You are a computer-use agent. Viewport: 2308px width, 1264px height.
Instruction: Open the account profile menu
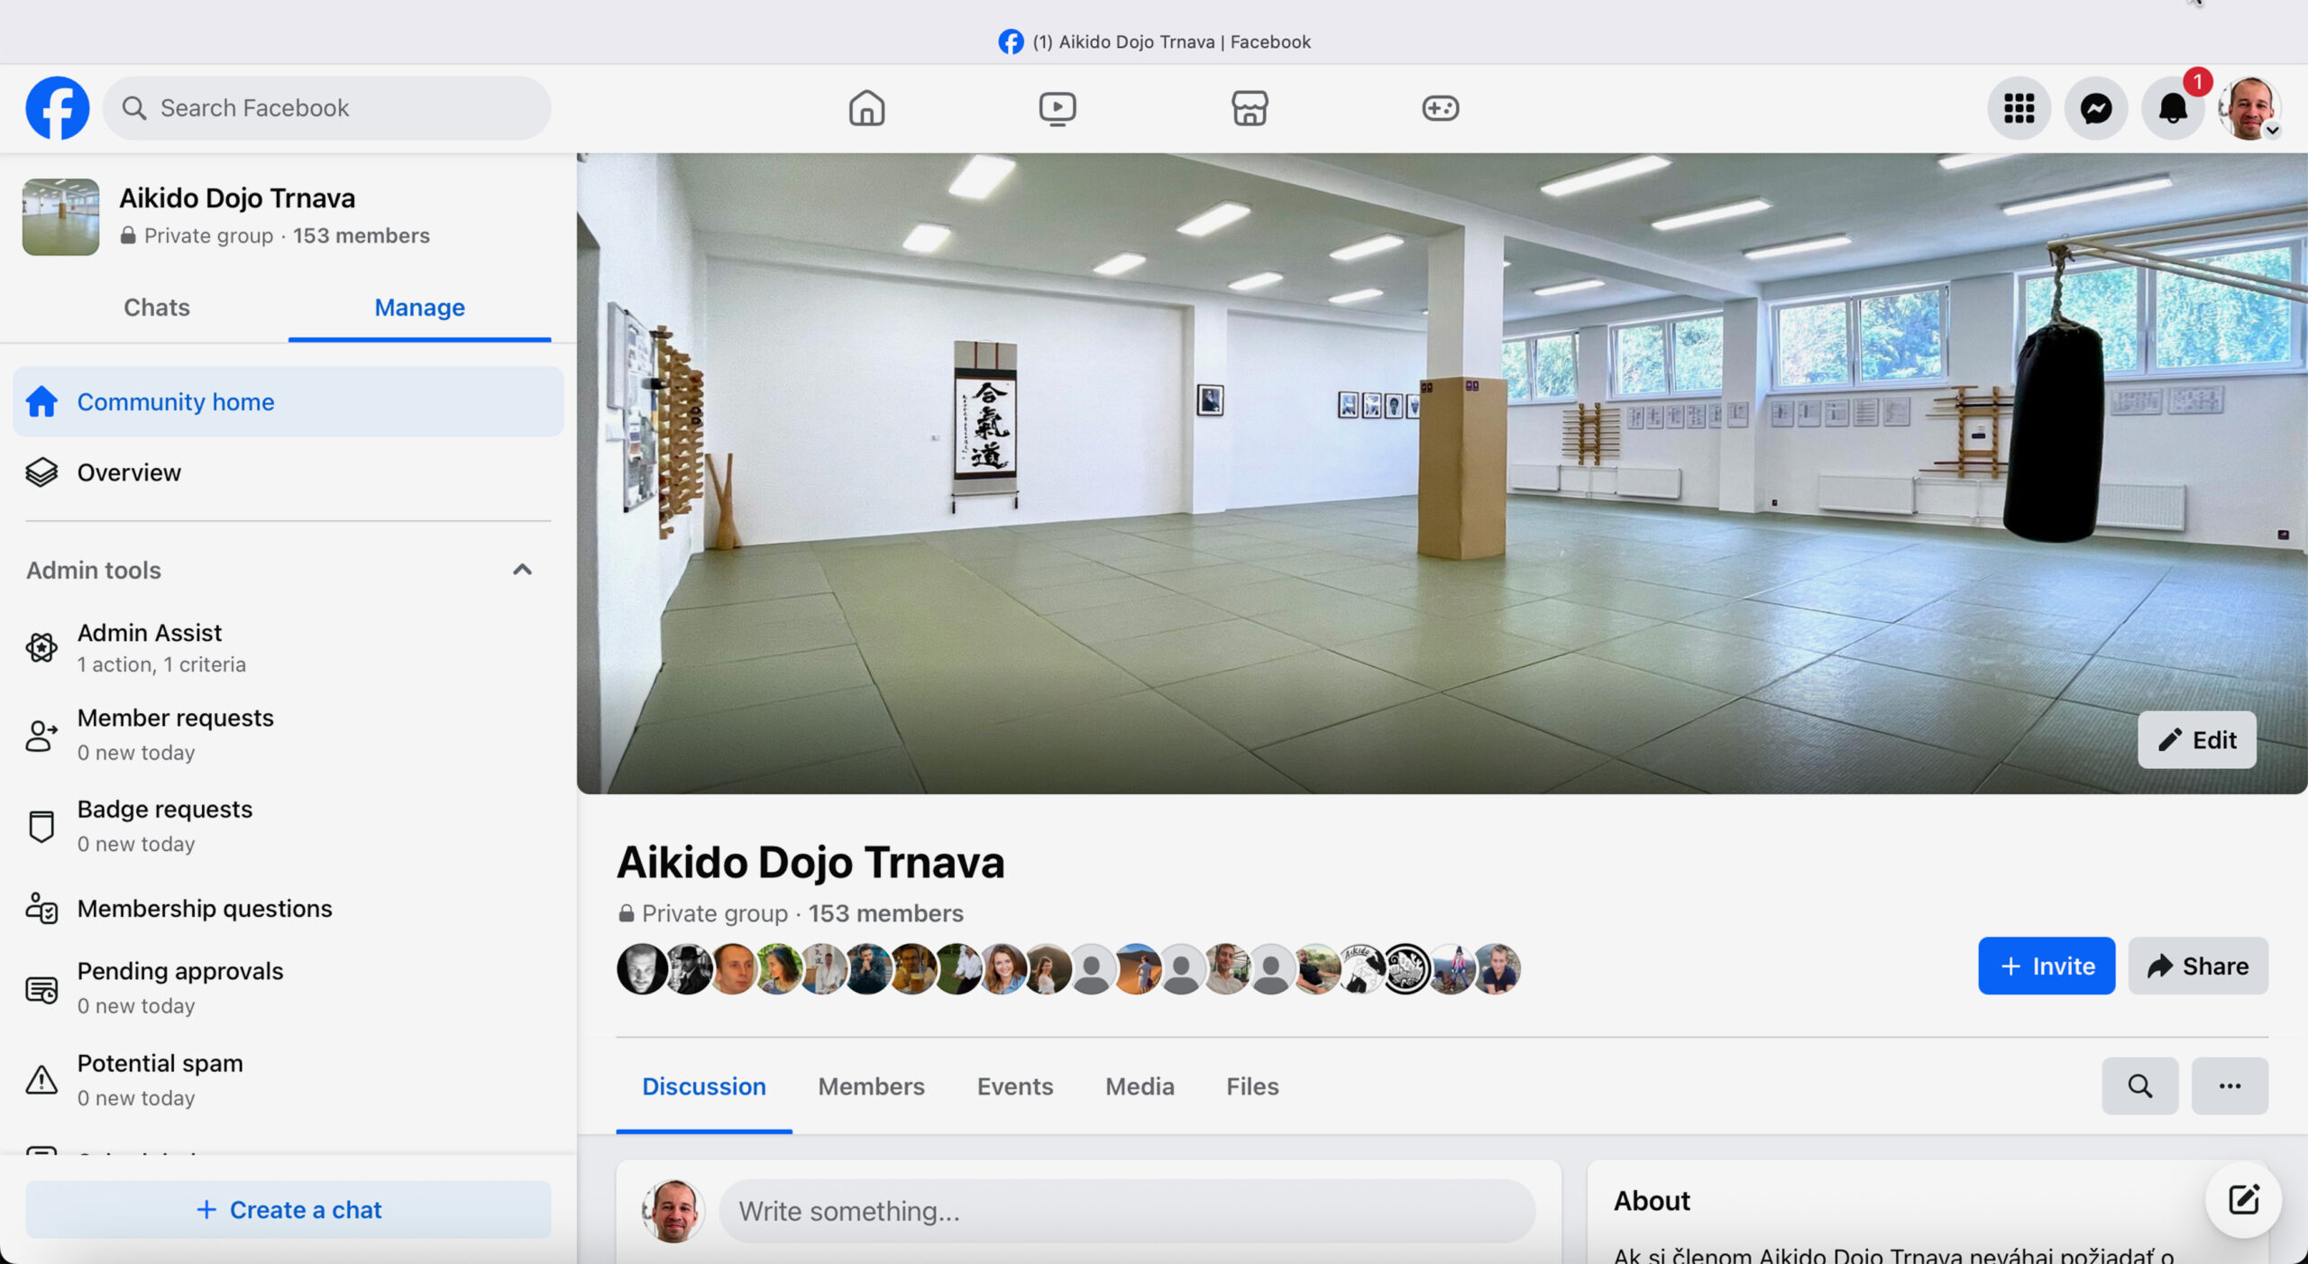pos(2249,108)
